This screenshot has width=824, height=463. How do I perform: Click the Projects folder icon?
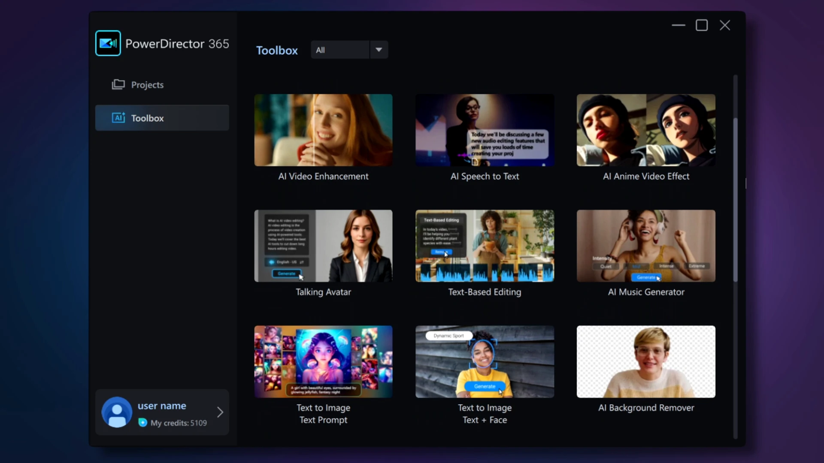118,84
